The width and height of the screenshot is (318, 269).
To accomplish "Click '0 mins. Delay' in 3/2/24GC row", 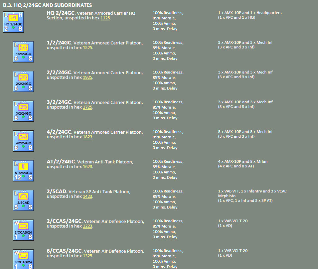I will [165, 118].
